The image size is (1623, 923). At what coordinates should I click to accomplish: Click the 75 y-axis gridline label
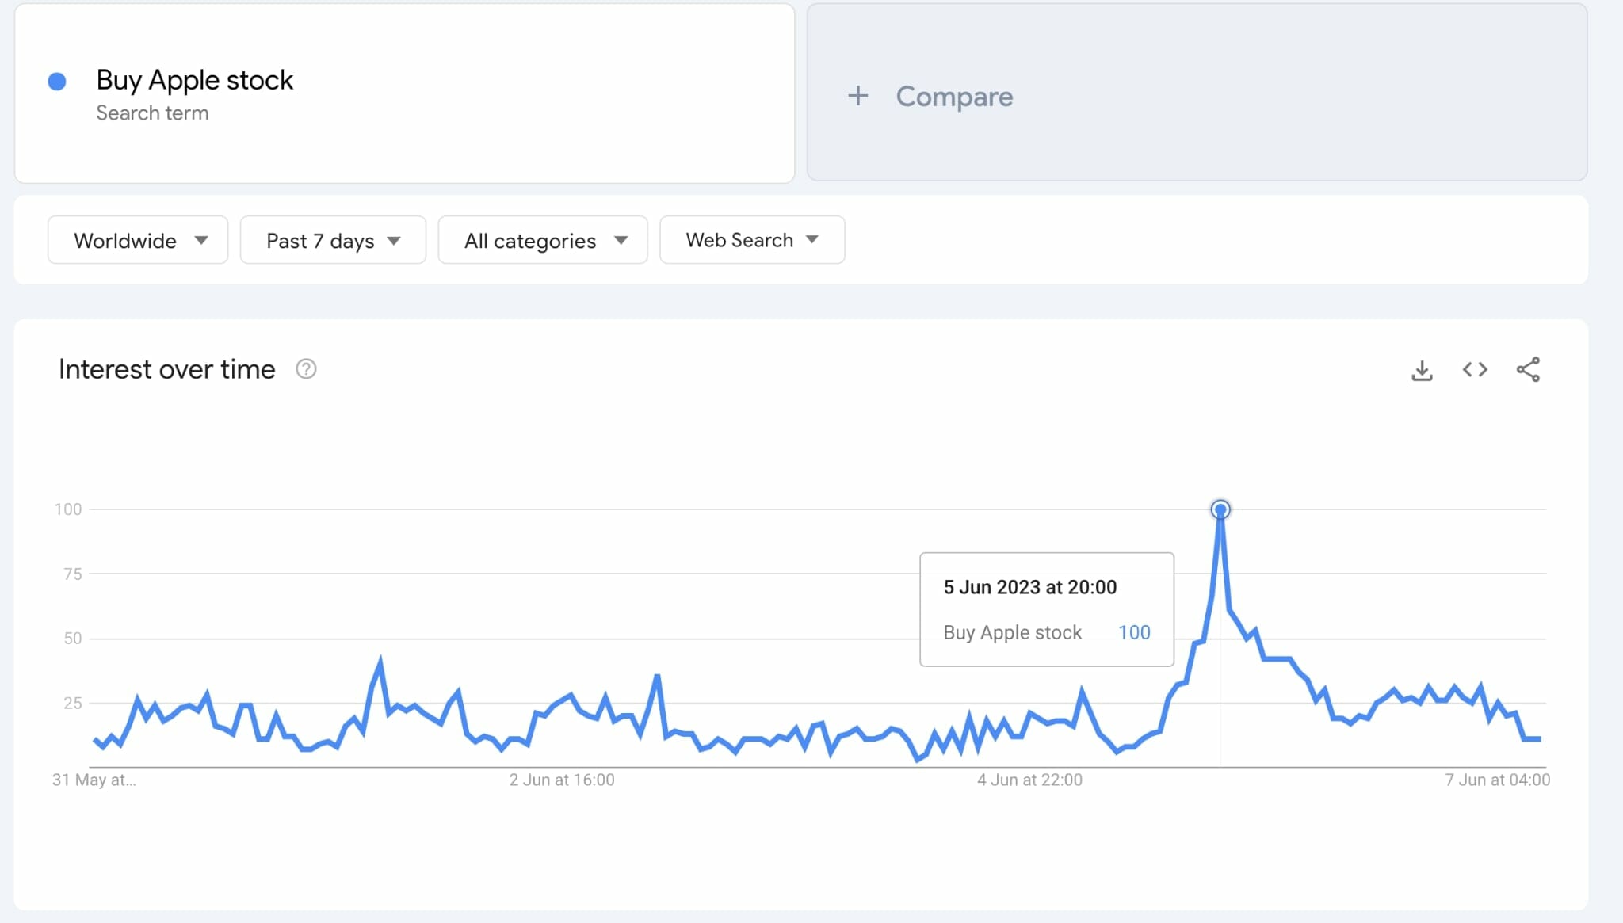click(72, 574)
